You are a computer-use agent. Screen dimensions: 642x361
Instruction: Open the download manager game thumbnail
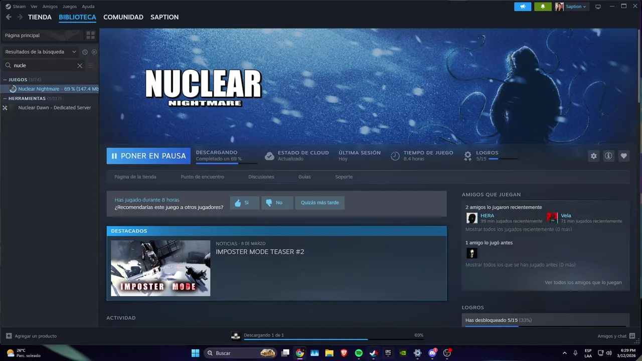tap(236, 335)
